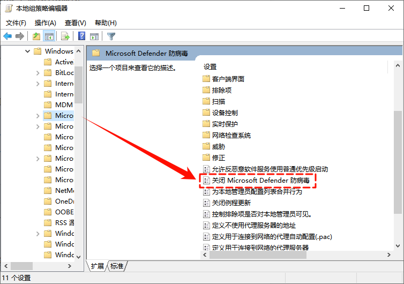
Task: Click the folder icon beside 排除项
Action: (206, 90)
